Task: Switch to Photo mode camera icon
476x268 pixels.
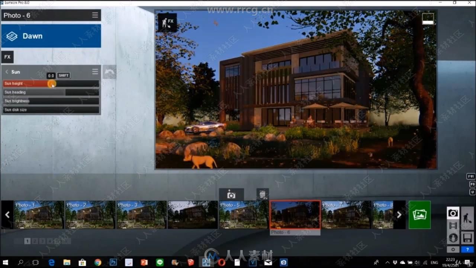Action: click(x=453, y=213)
